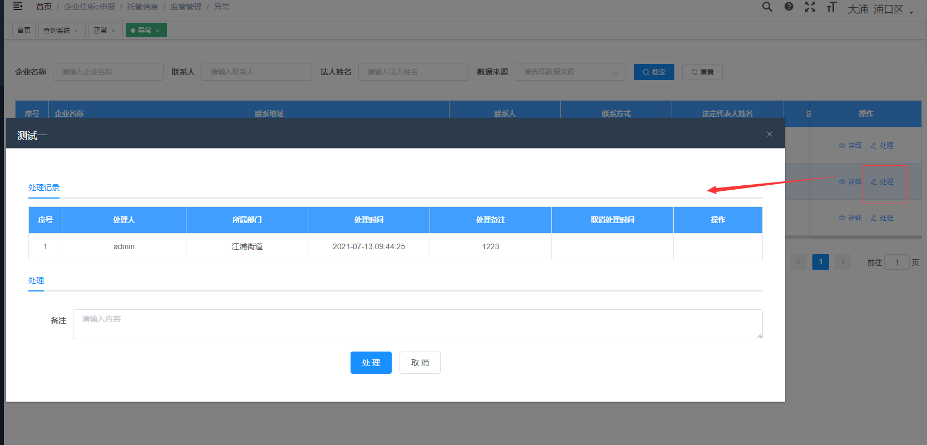Click the 所属部门 column header
The height and width of the screenshot is (445, 927).
coord(247,220)
